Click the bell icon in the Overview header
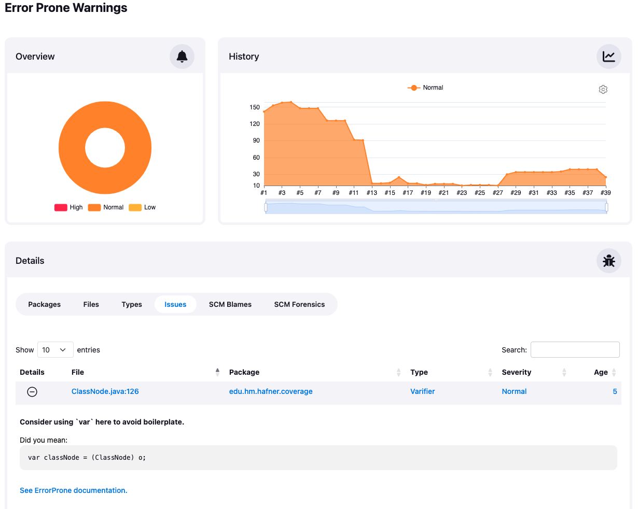638x509 pixels. click(x=182, y=56)
